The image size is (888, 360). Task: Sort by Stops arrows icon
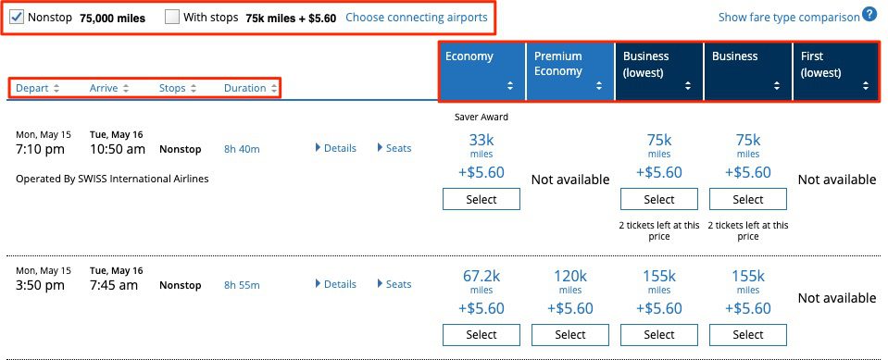194,88
